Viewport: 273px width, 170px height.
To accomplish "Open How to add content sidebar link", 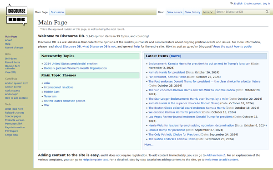I will [16, 98].
